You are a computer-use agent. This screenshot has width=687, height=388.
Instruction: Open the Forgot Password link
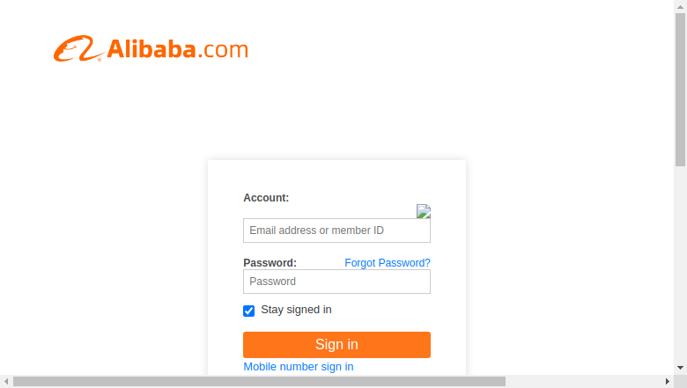pyautogui.click(x=388, y=263)
